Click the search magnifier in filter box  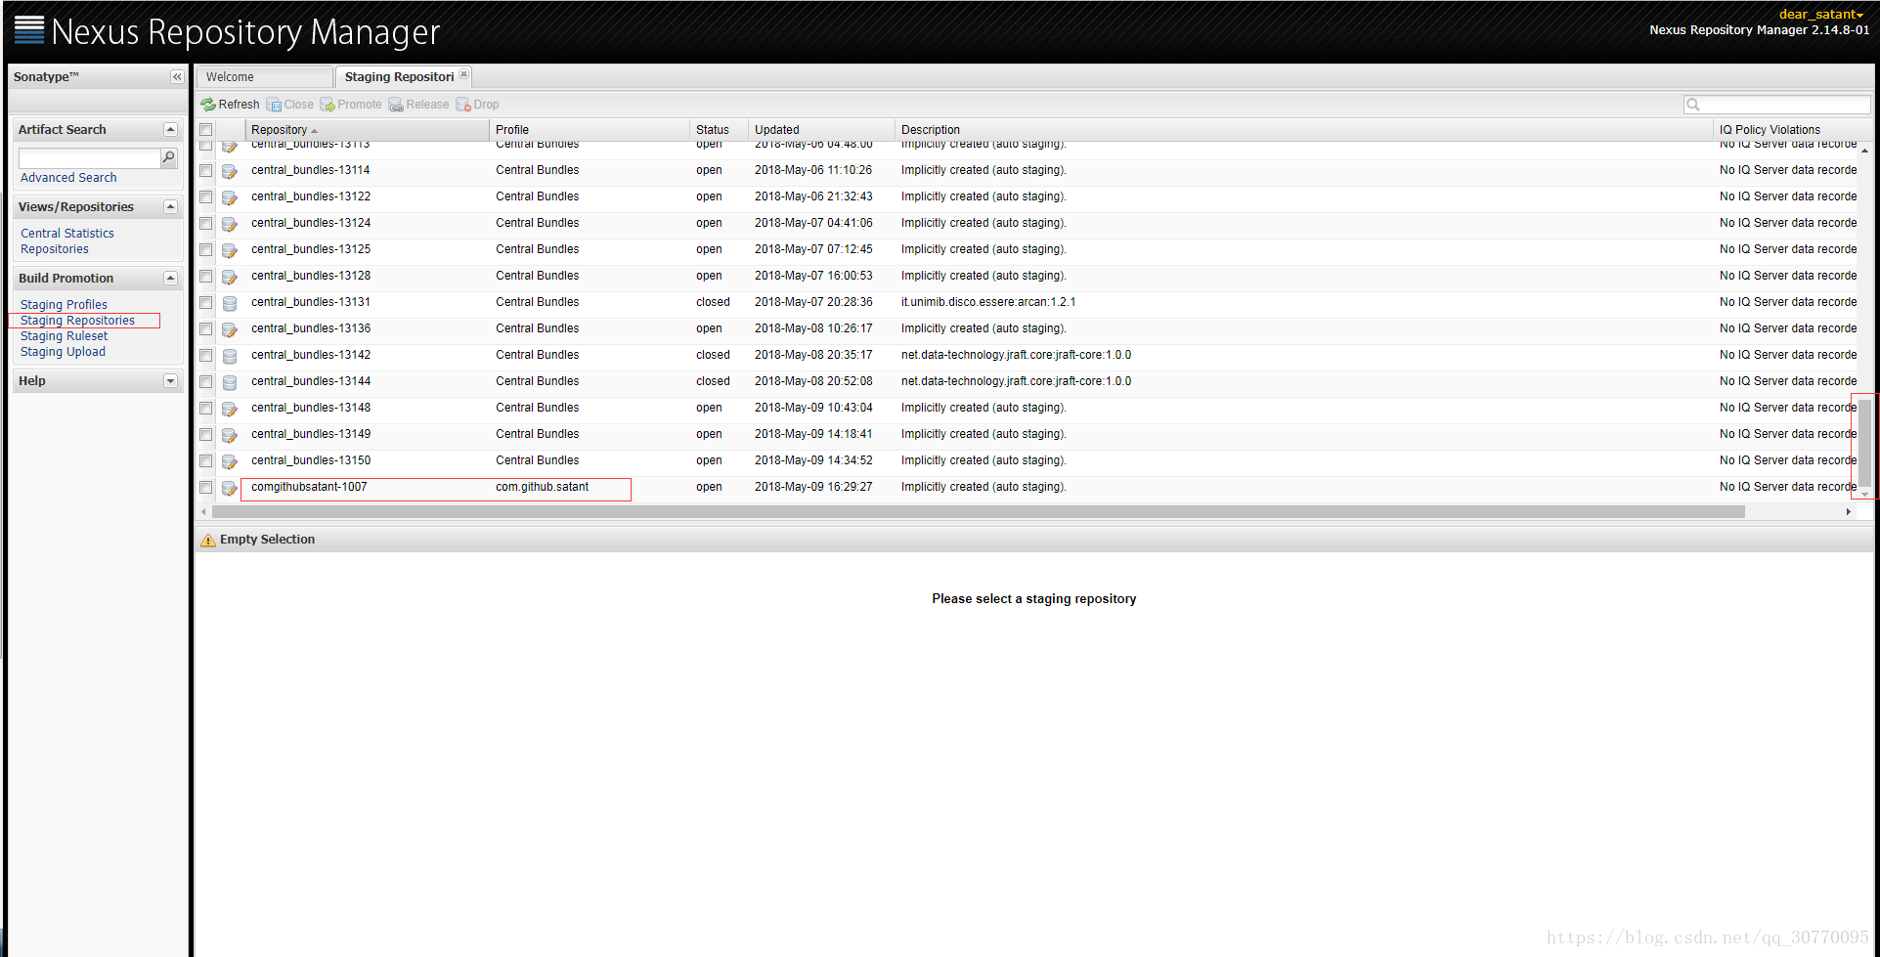[1693, 105]
